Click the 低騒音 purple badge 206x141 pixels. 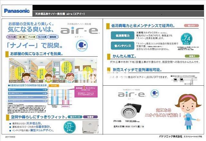point(90,117)
